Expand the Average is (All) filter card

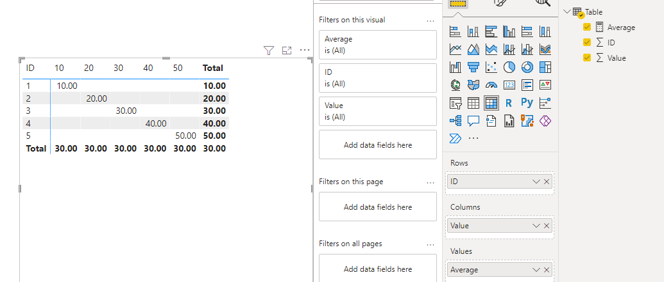point(378,45)
